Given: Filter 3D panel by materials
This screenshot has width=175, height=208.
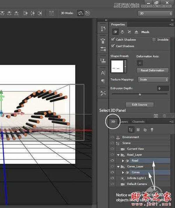Looking at the screenshot, I should coord(145,129).
